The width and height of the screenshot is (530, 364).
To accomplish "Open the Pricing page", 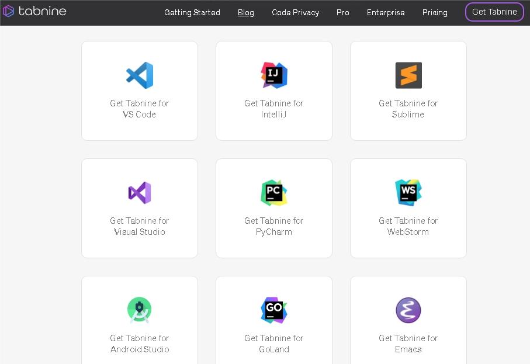I will pyautogui.click(x=435, y=12).
